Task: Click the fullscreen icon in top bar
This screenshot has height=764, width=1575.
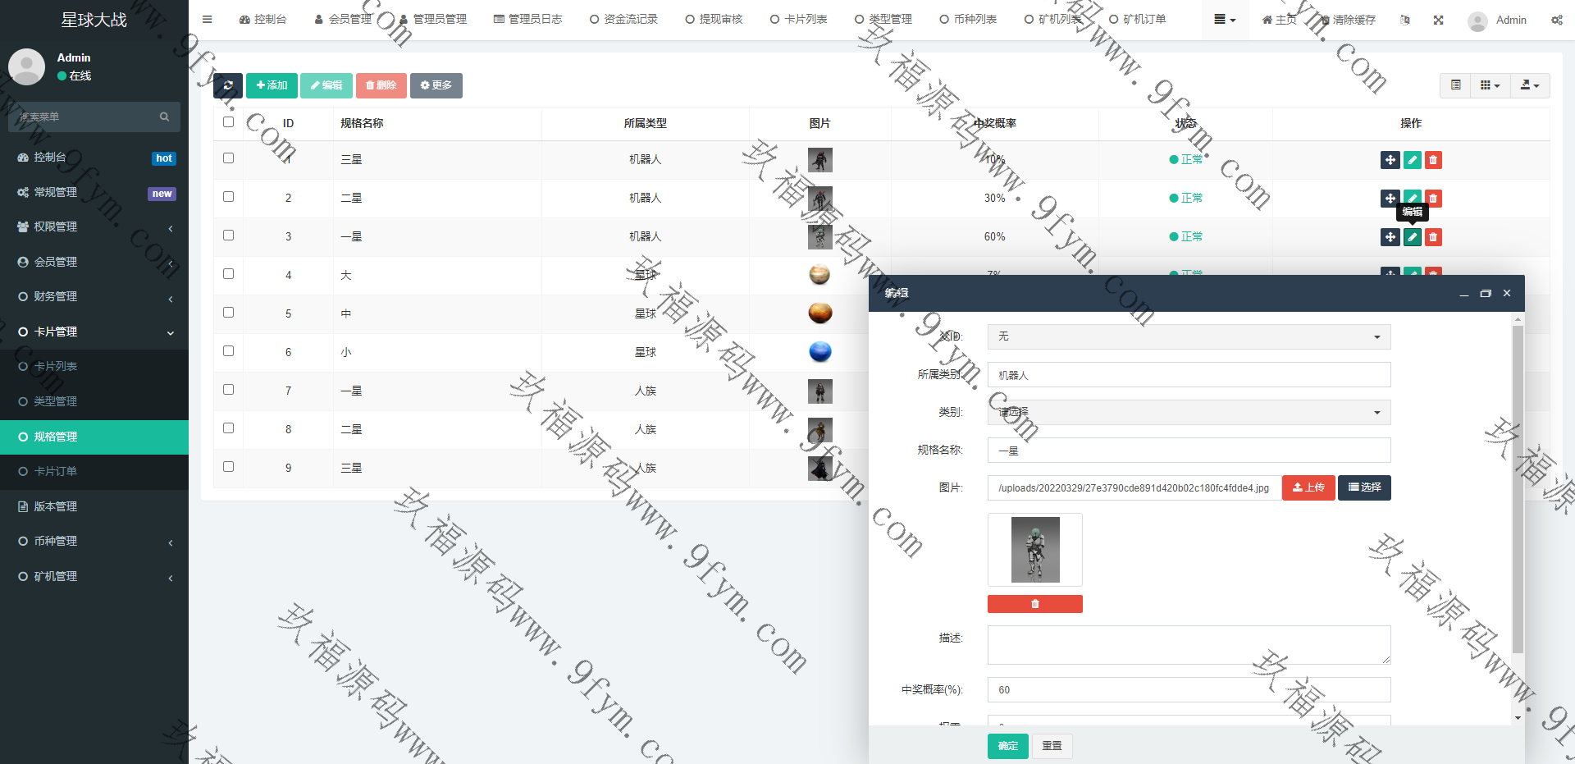Action: [x=1438, y=20]
